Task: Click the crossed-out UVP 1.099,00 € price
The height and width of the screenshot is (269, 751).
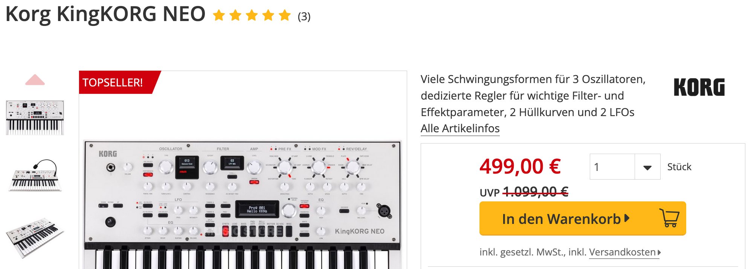Action: point(535,192)
